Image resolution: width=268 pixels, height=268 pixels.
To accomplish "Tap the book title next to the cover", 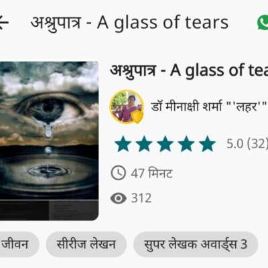I will [189, 71].
